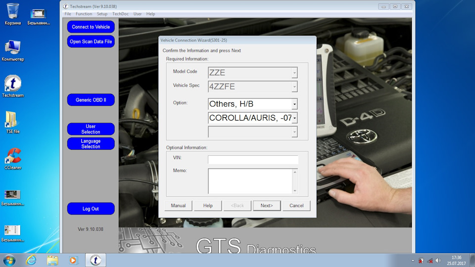Image resolution: width=475 pixels, height=267 pixels.
Task: Open Безымянн... icon beside Recycle Bin
Action: point(39,17)
